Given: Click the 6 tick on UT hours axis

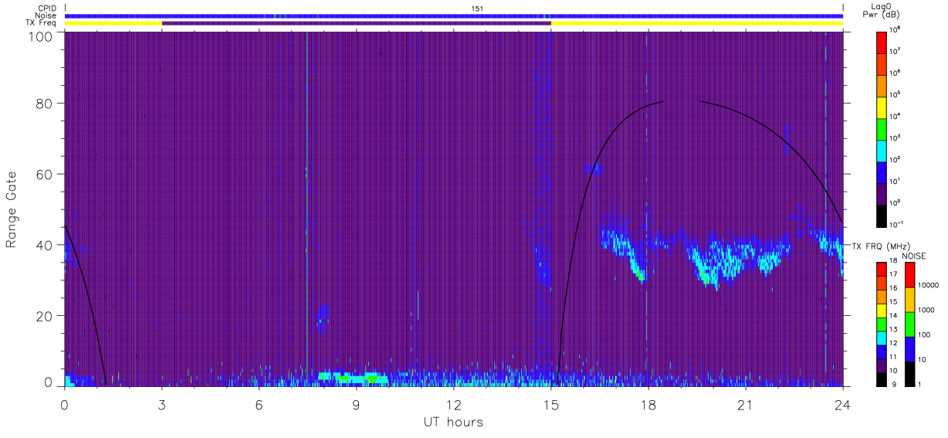Looking at the screenshot, I should click(259, 404).
